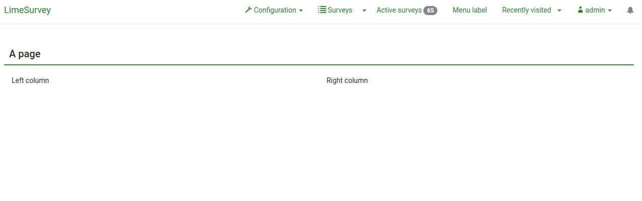Open the admin account dropdown caret
The height and width of the screenshot is (201, 642).
coord(610,11)
